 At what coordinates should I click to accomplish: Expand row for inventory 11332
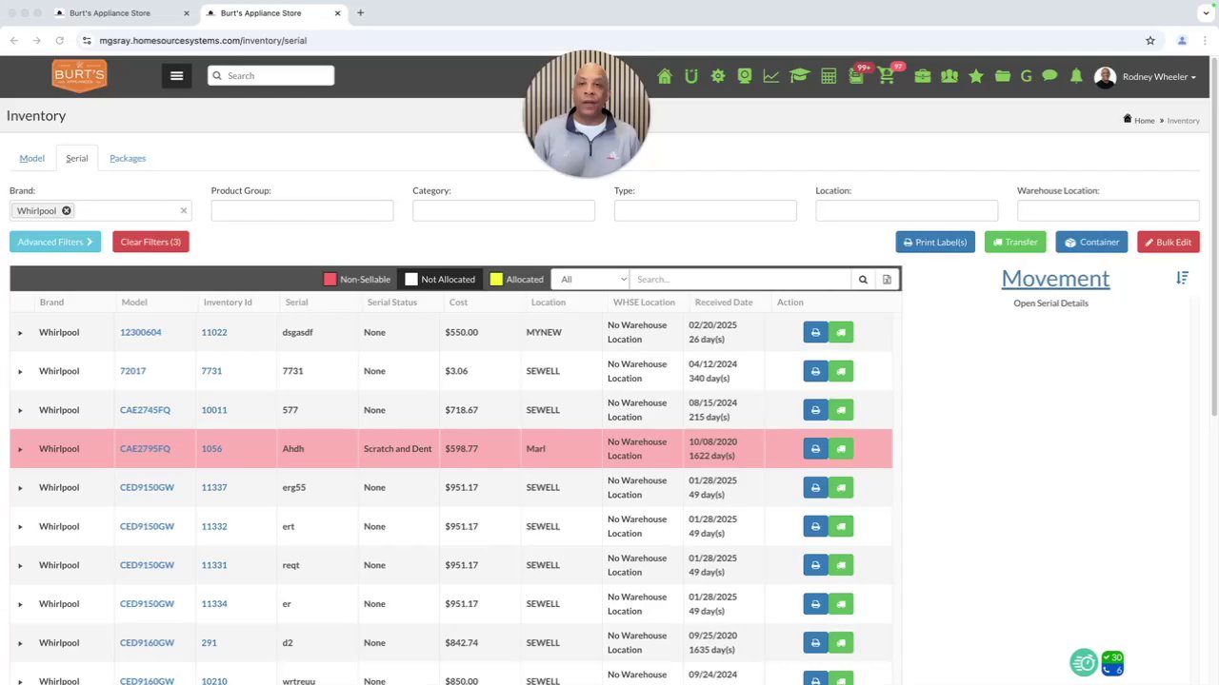coord(20,527)
